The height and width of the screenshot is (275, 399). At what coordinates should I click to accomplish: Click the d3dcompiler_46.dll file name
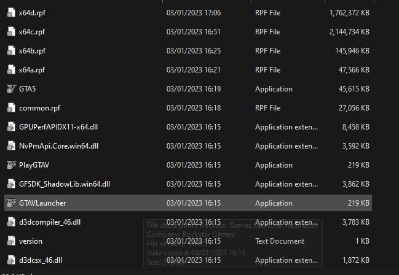click(x=50, y=222)
